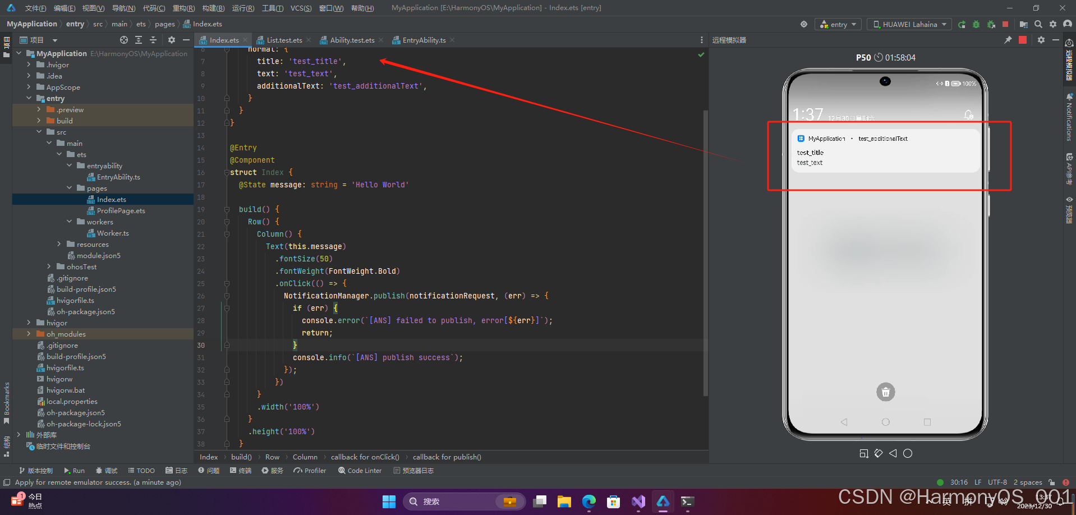Select module.json5 in project tree
This screenshot has width=1076, height=515.
click(x=98, y=255)
